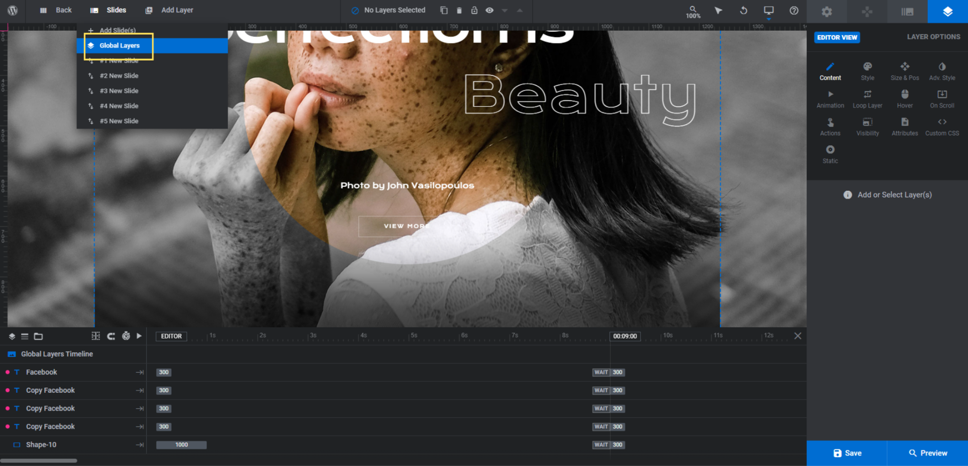Click the timeline stopwatch icon

click(126, 336)
